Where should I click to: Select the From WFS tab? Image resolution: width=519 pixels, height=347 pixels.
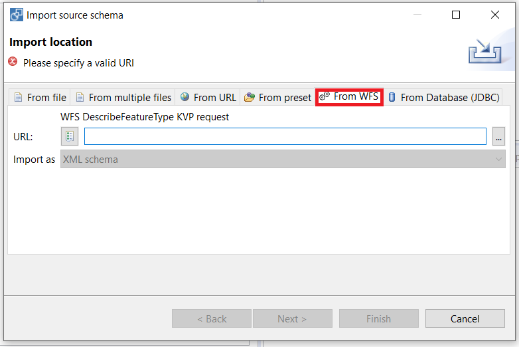(349, 97)
